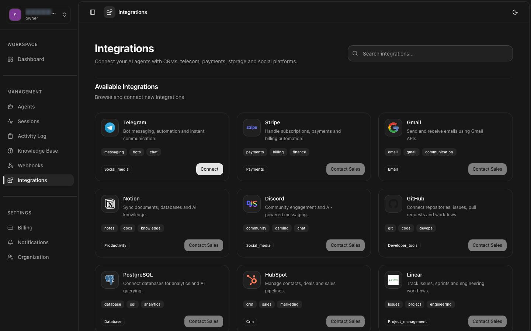The image size is (531, 331).
Task: Click the Knowledge Base sidebar icon
Action: [10, 151]
